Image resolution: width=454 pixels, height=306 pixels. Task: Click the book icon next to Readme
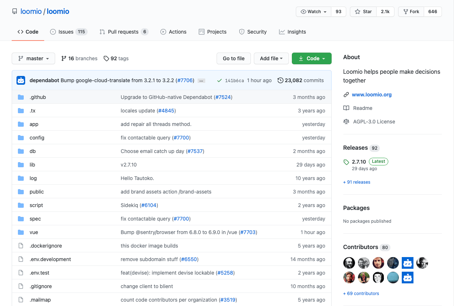(346, 108)
